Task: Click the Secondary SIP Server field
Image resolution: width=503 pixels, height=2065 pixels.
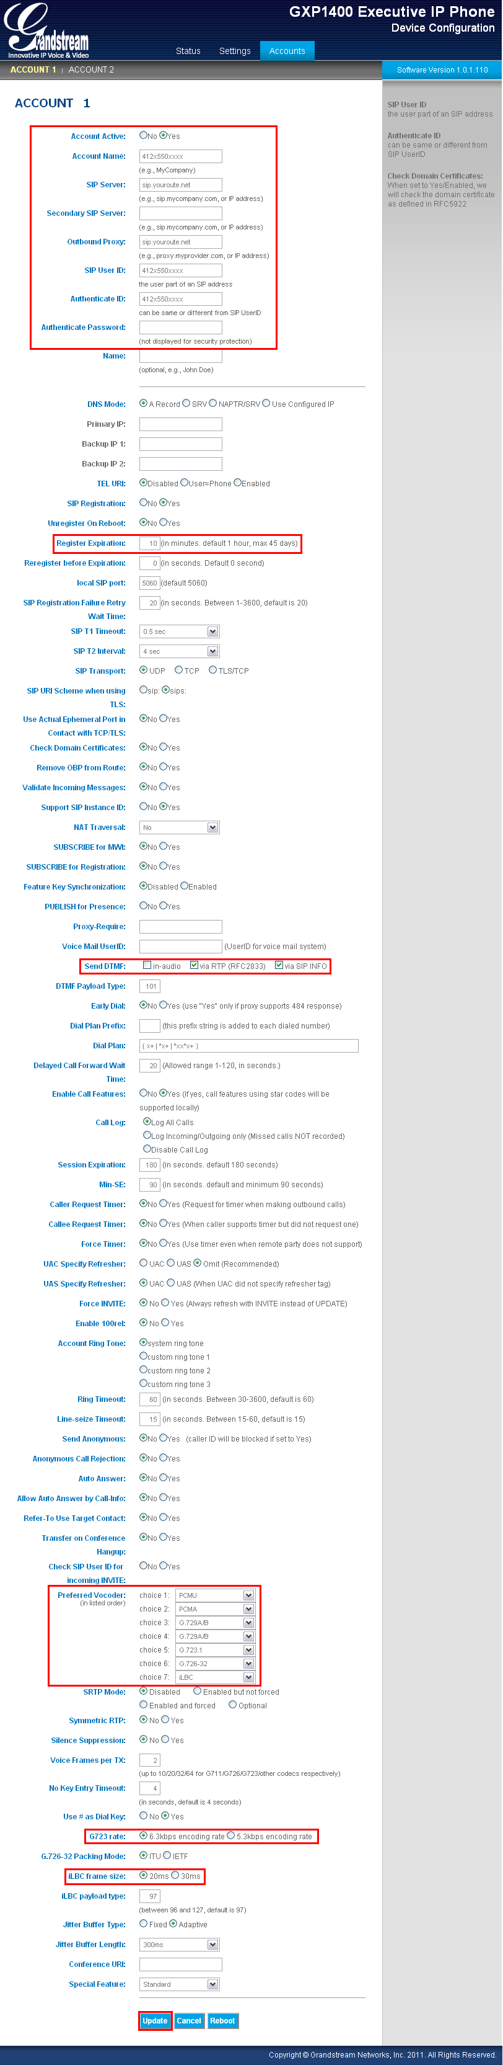Action: pos(180,213)
